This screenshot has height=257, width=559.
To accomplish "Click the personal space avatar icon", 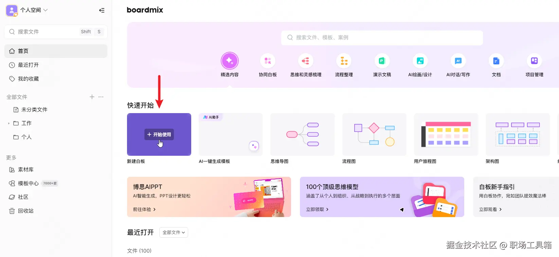I will coord(12,10).
